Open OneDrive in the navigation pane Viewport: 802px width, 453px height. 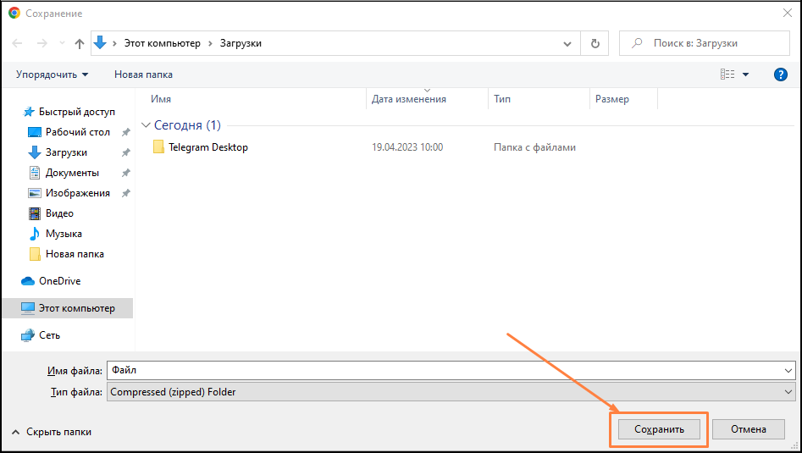[x=59, y=281]
